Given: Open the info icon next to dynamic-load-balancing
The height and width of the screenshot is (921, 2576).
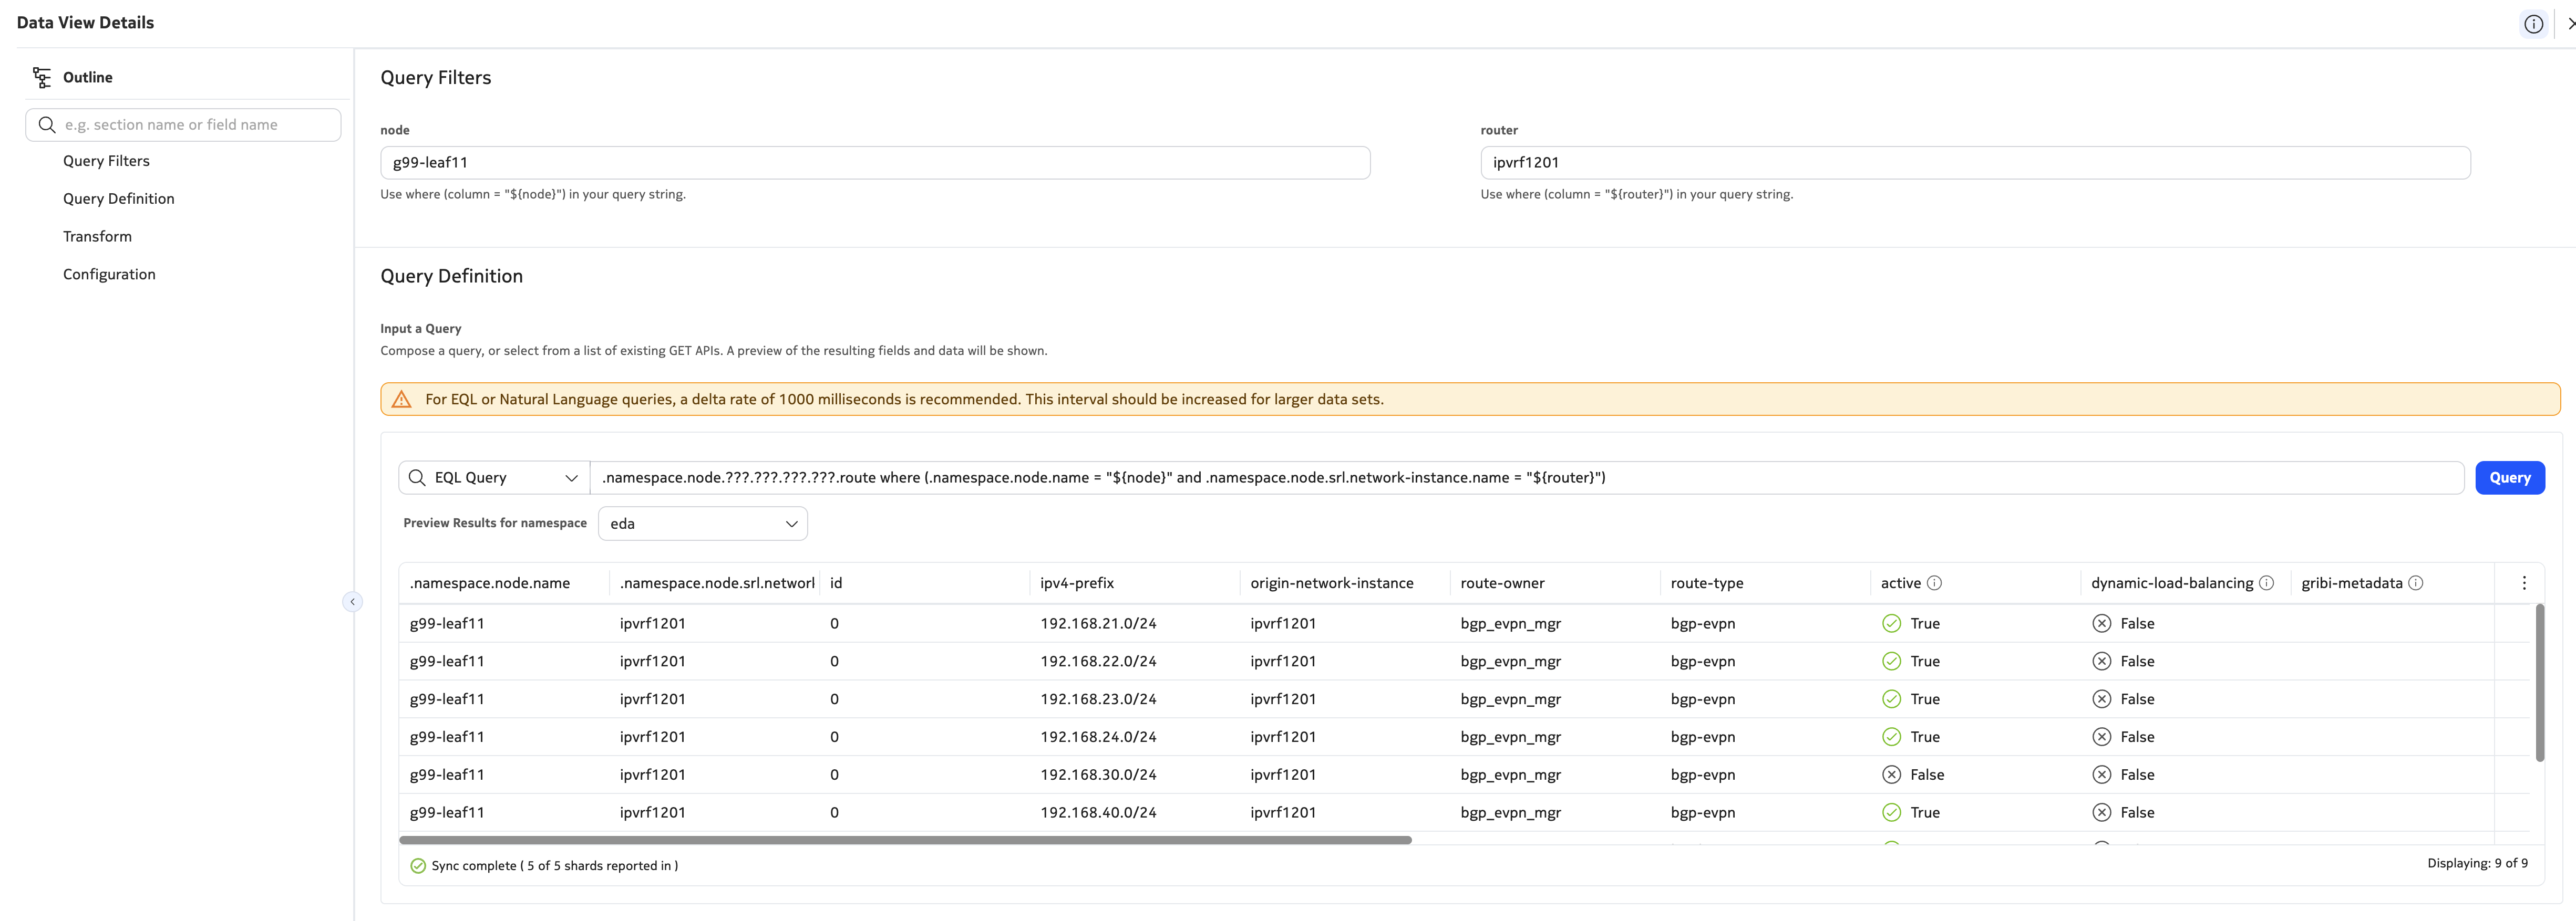Looking at the screenshot, I should (2266, 583).
